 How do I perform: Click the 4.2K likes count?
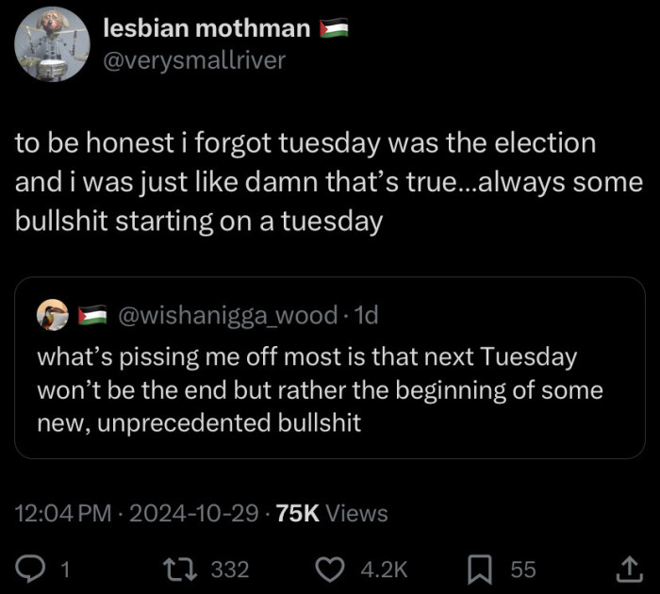coord(385,569)
